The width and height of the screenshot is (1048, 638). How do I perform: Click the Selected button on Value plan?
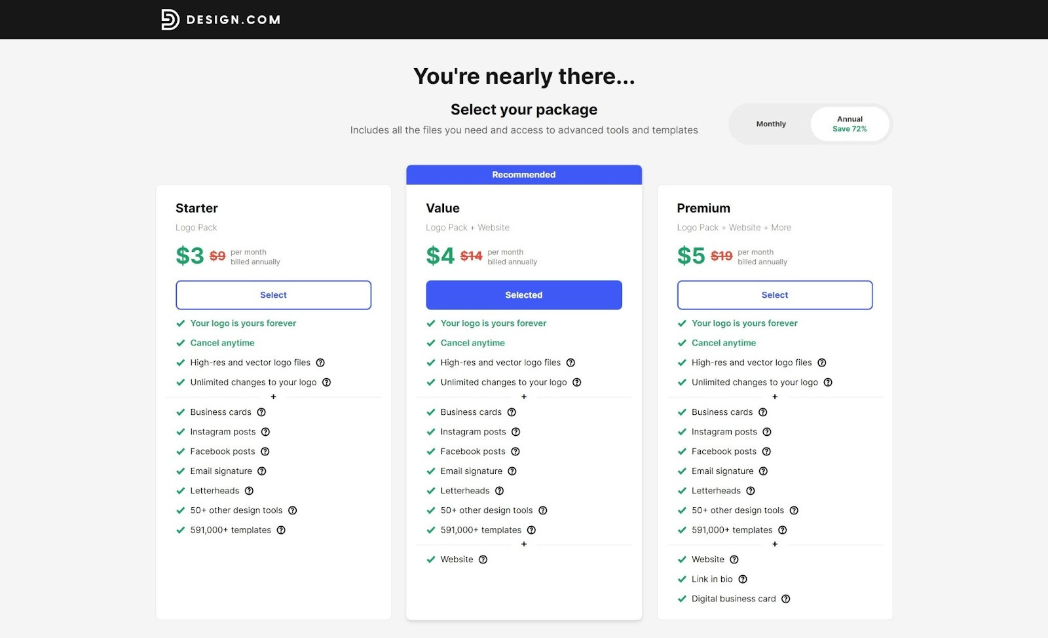click(524, 295)
